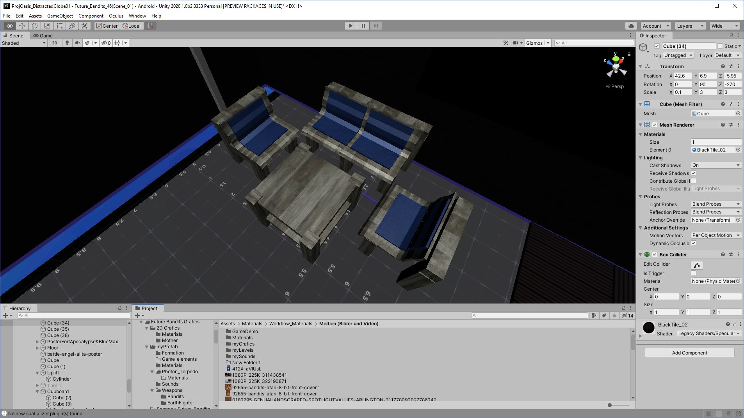The width and height of the screenshot is (744, 418).
Task: Select the View (eye) tool
Action: (10, 26)
